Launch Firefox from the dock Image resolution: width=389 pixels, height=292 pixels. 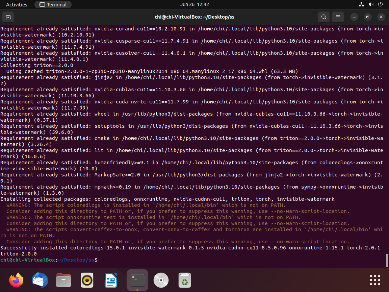coord(16,280)
